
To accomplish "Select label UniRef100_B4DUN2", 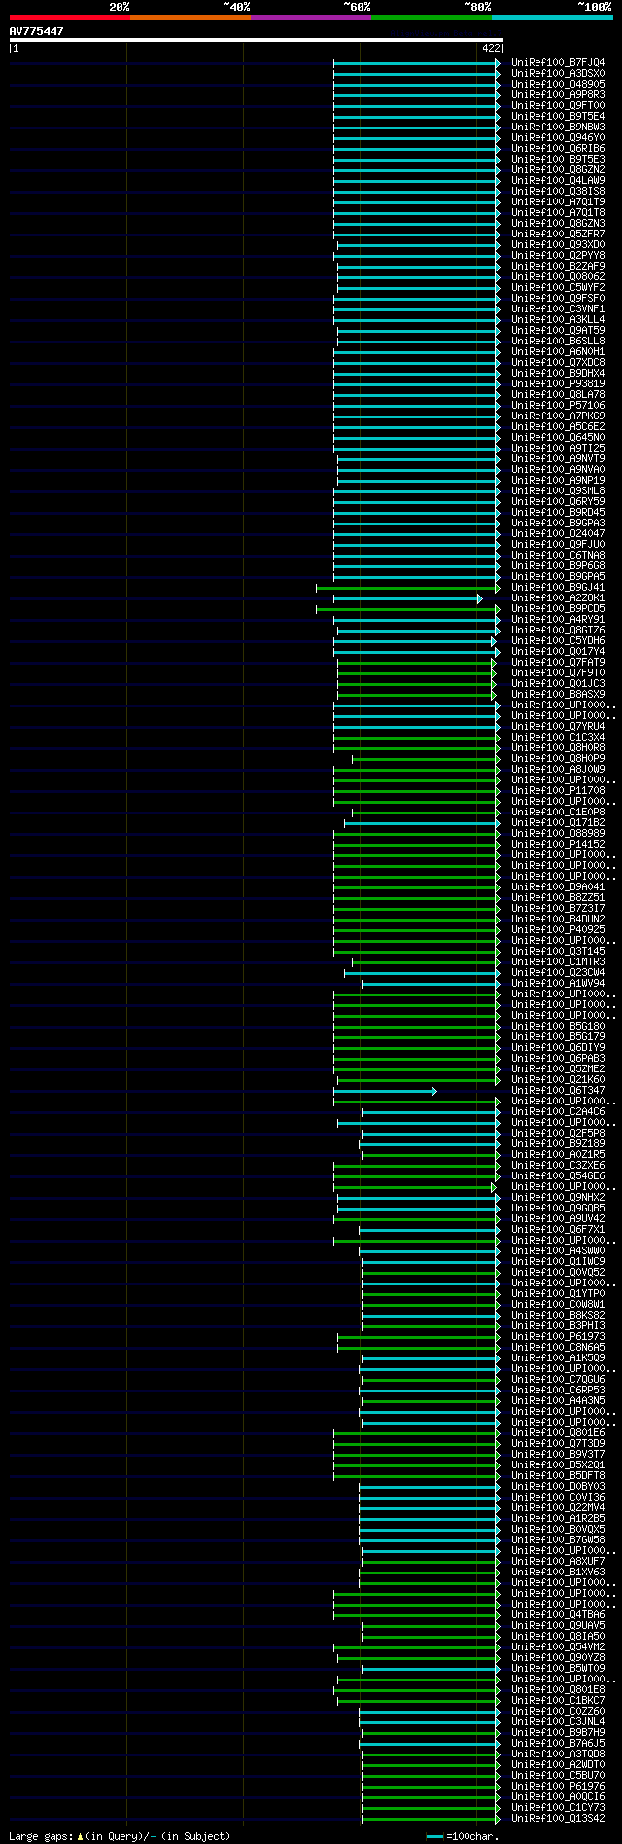I will pos(558,920).
